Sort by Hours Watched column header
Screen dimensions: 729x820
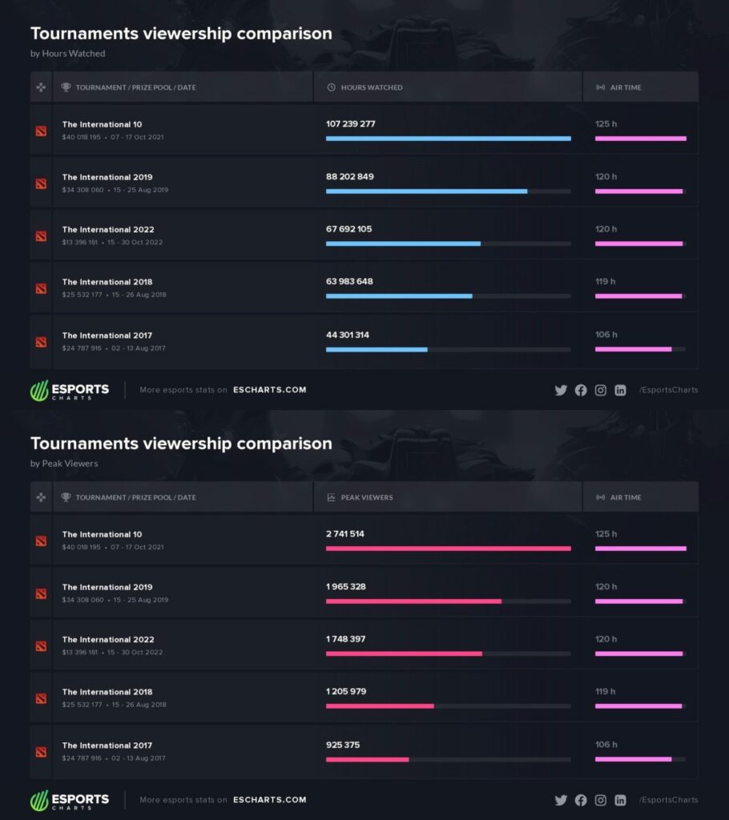tap(372, 87)
